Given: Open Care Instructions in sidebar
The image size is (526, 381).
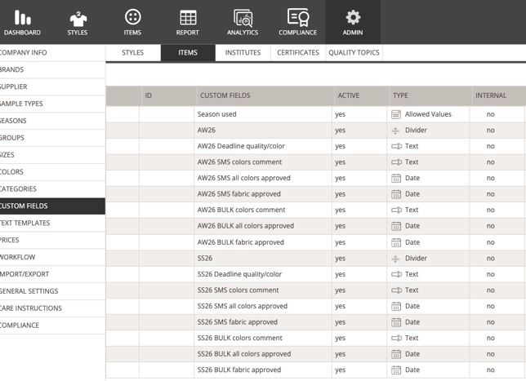Looking at the screenshot, I should [52, 308].
